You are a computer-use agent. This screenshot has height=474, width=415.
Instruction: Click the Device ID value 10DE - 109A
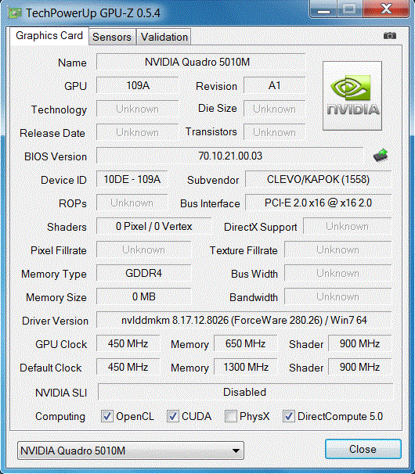pyautogui.click(x=132, y=179)
